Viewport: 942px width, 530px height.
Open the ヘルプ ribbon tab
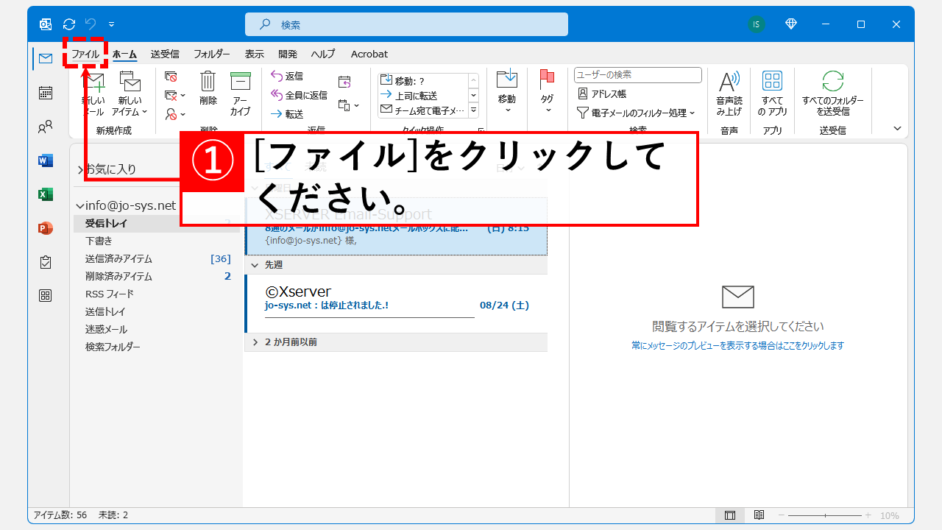[x=323, y=54]
